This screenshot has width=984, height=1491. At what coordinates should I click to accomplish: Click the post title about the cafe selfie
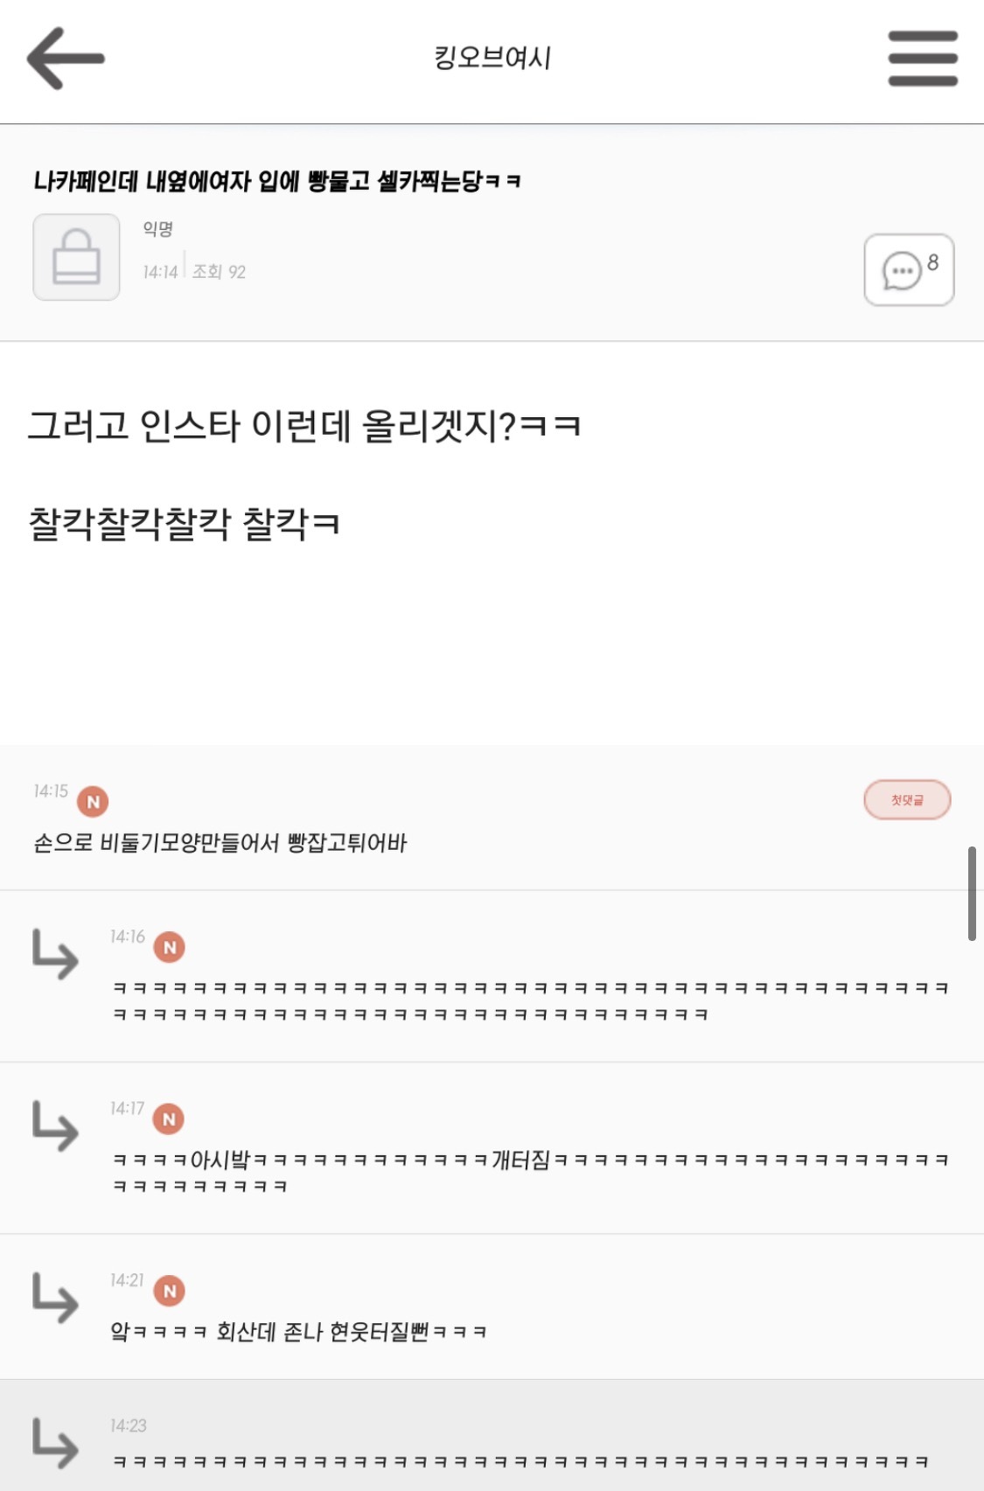pyautogui.click(x=277, y=181)
